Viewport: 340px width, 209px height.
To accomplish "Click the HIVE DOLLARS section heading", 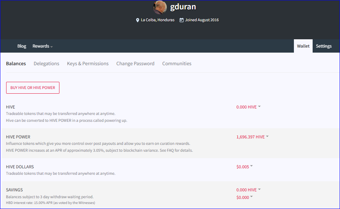I will pyautogui.click(x=20, y=167).
